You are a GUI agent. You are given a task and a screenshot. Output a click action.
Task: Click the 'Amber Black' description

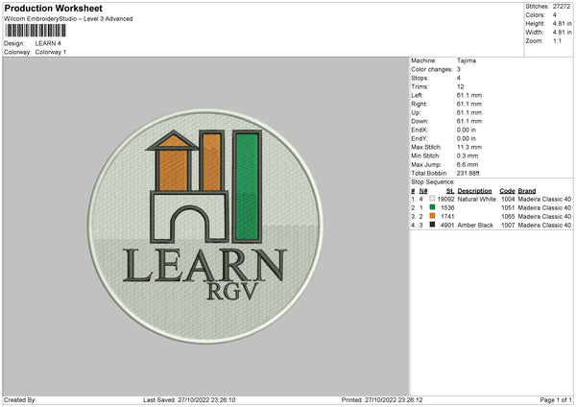coord(475,226)
